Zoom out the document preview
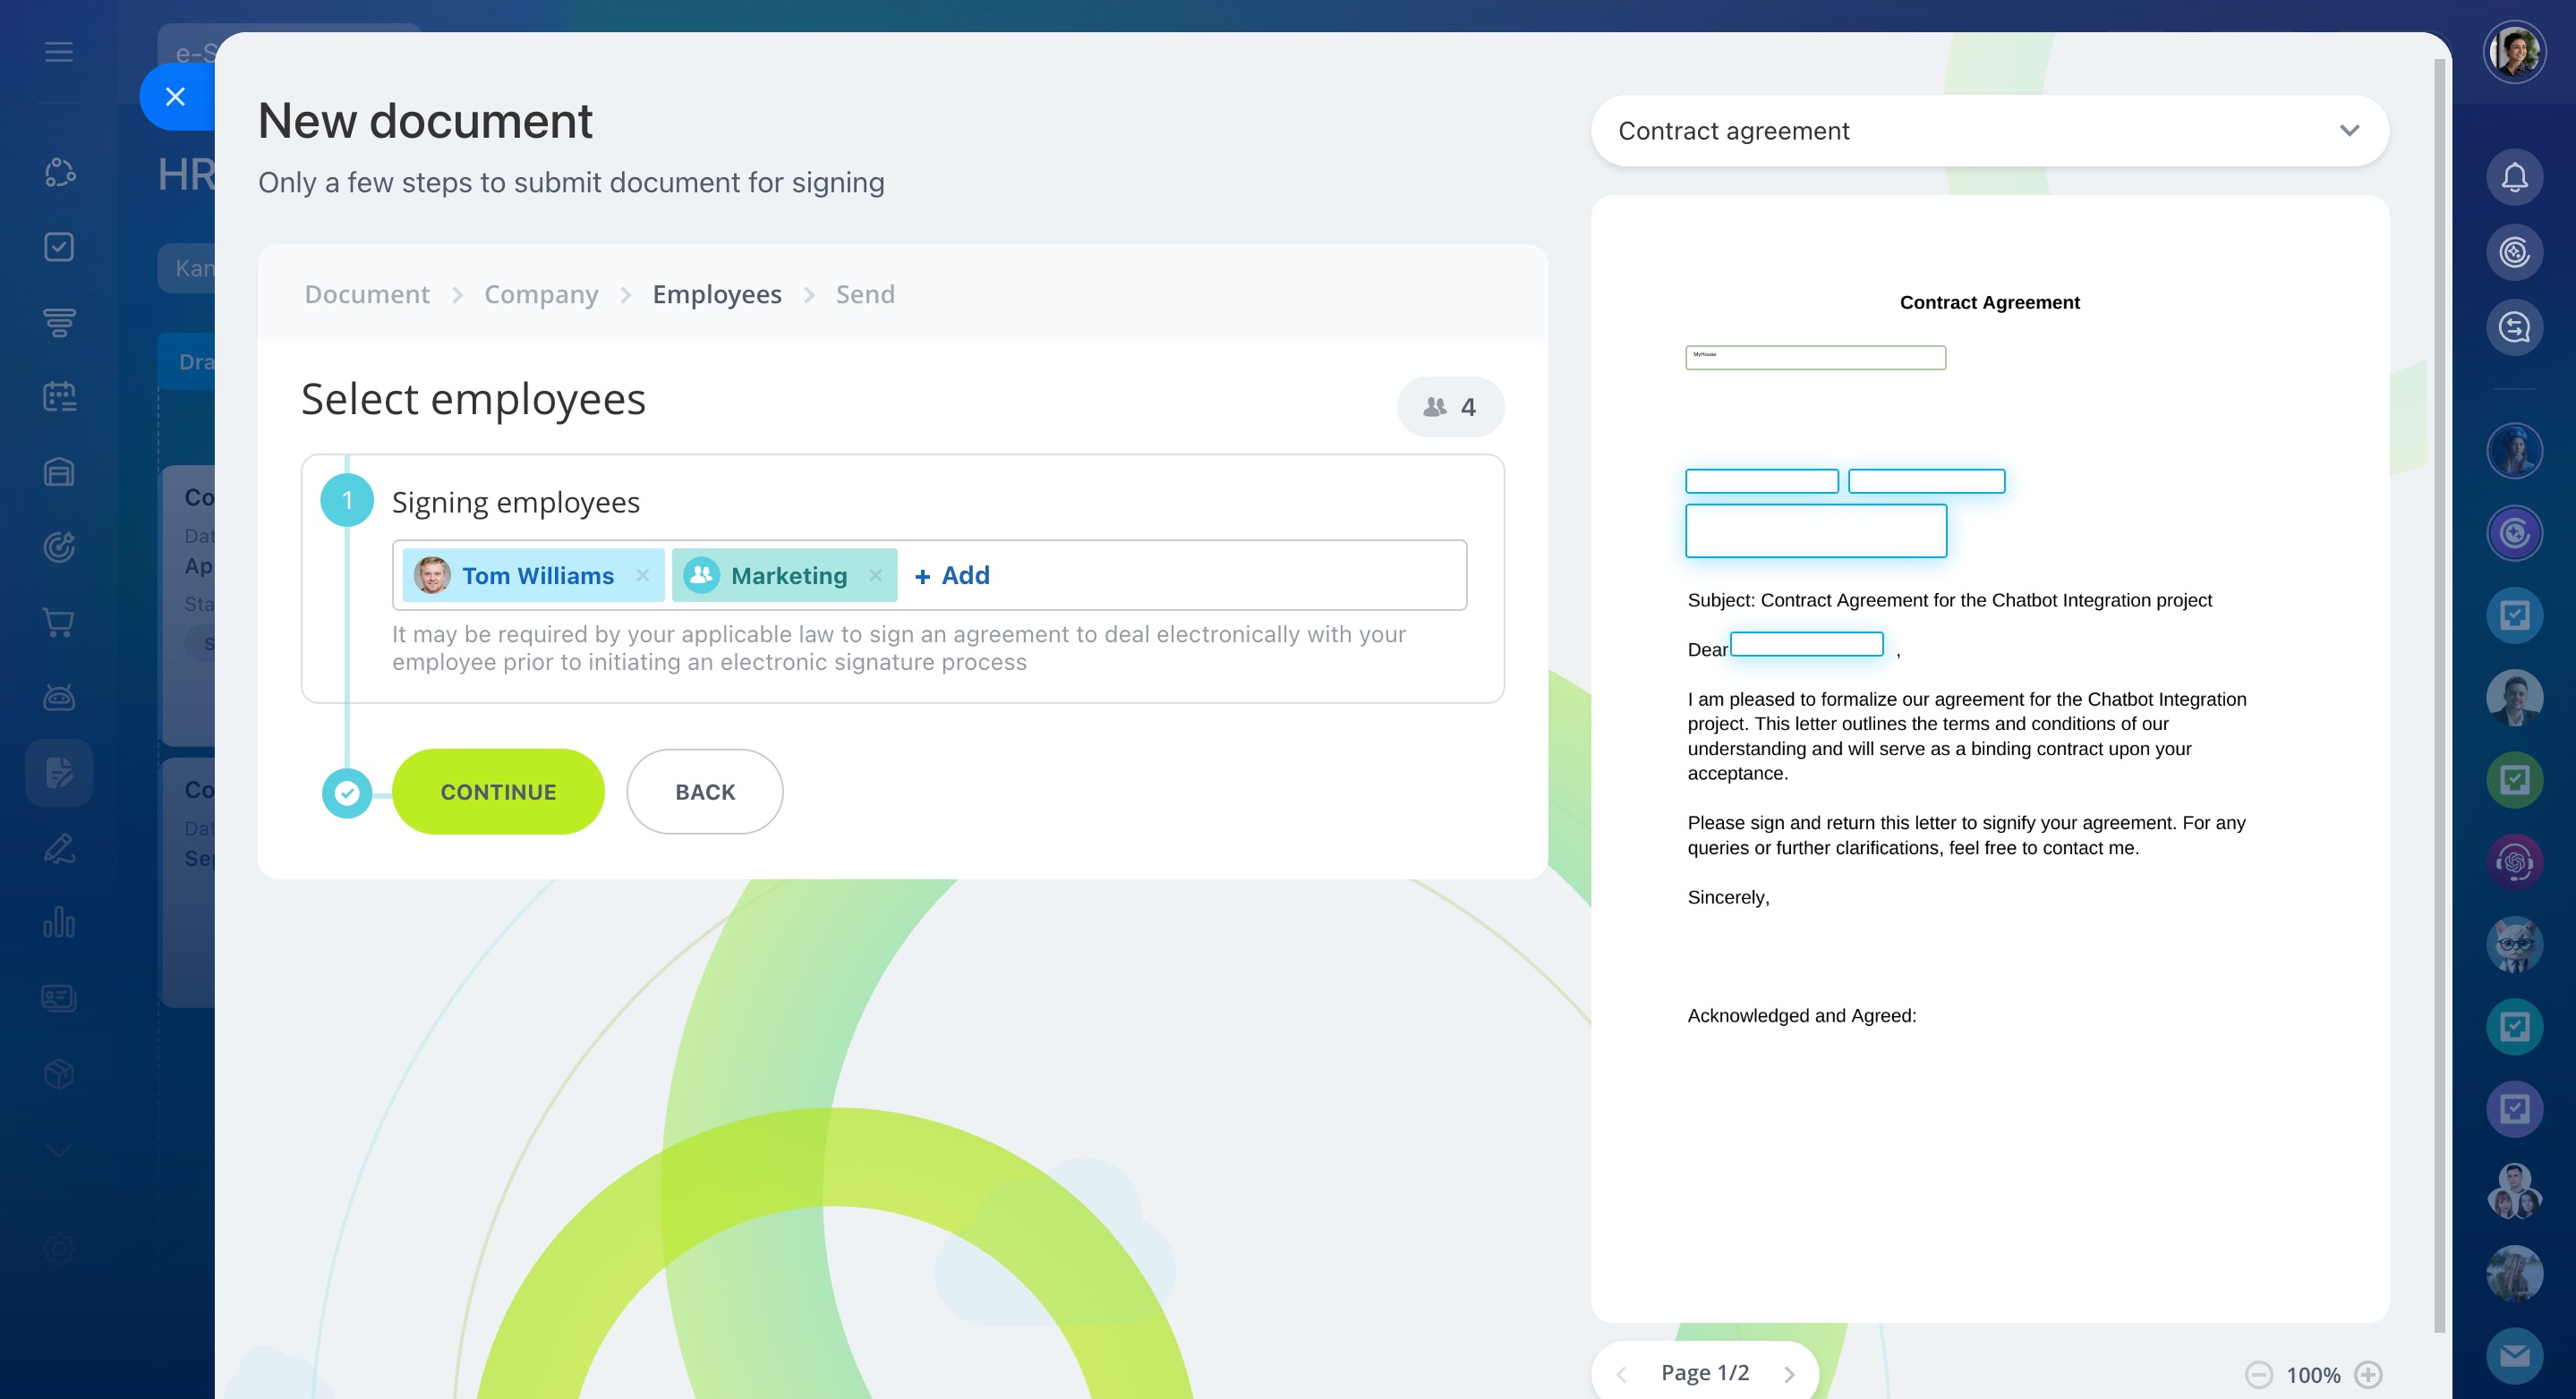The image size is (2576, 1399). point(2259,1375)
